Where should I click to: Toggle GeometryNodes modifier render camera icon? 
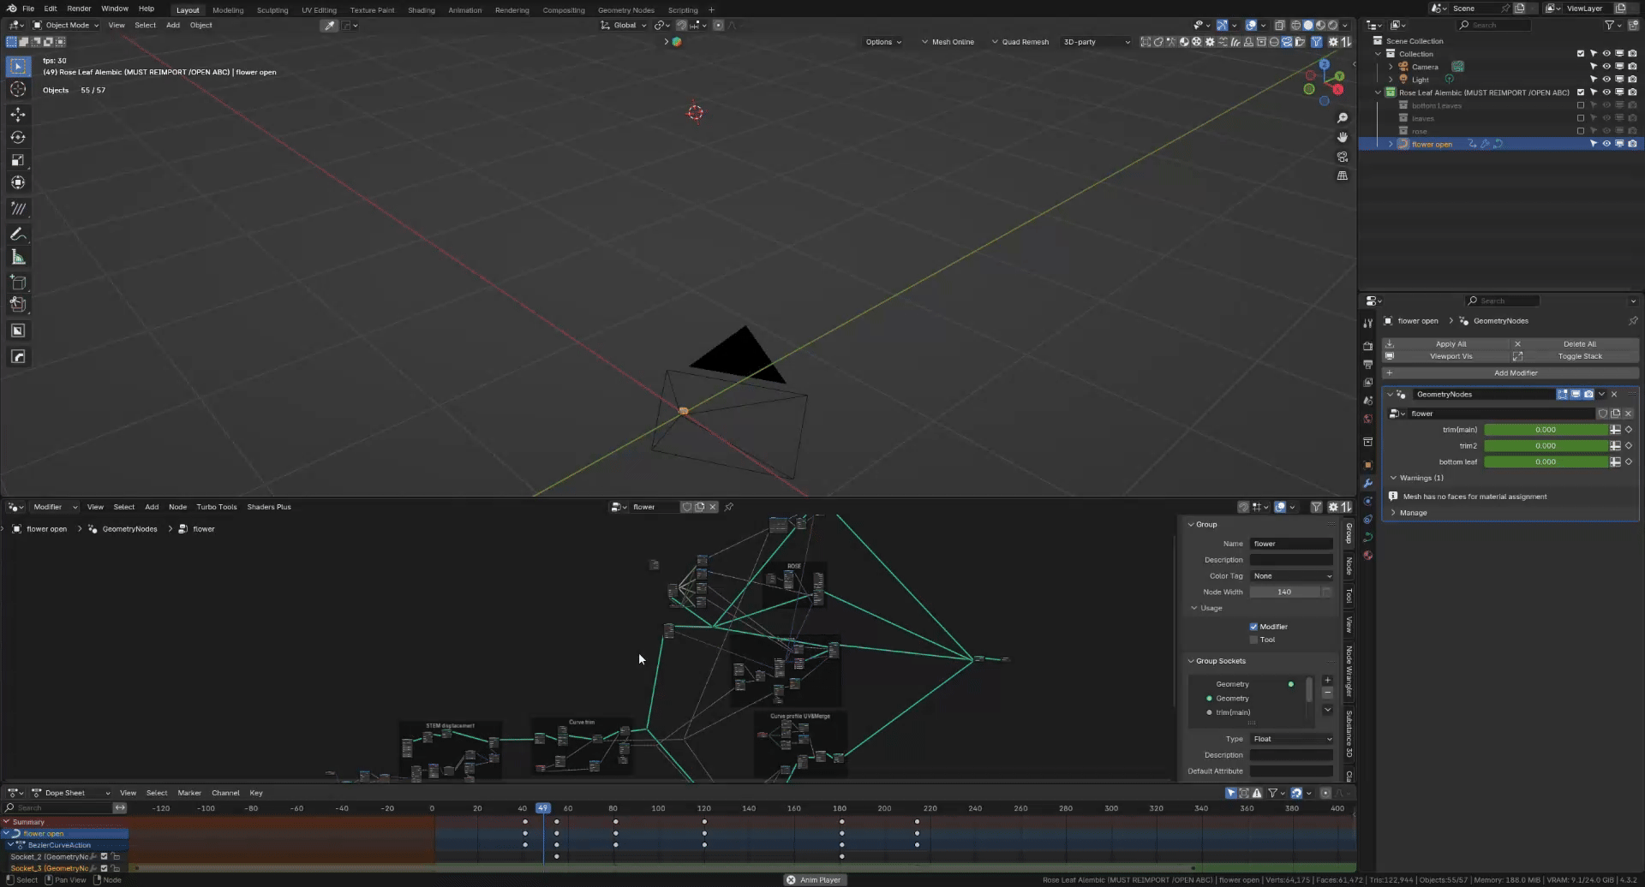1588,395
